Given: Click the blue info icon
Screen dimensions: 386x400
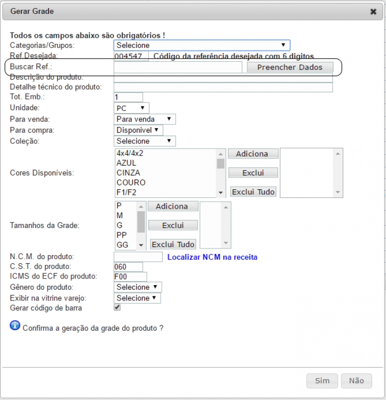Looking at the screenshot, I should (15, 327).
